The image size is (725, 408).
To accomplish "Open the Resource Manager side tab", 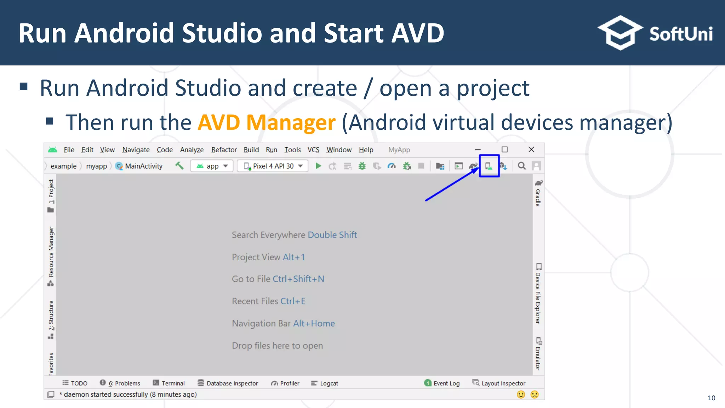I will [51, 256].
